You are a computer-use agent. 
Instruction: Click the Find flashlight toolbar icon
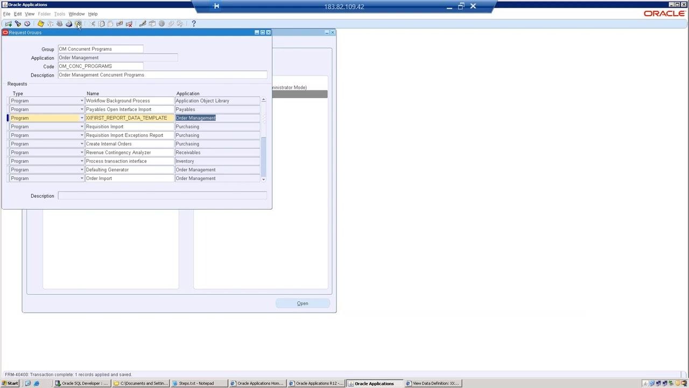pos(18,24)
